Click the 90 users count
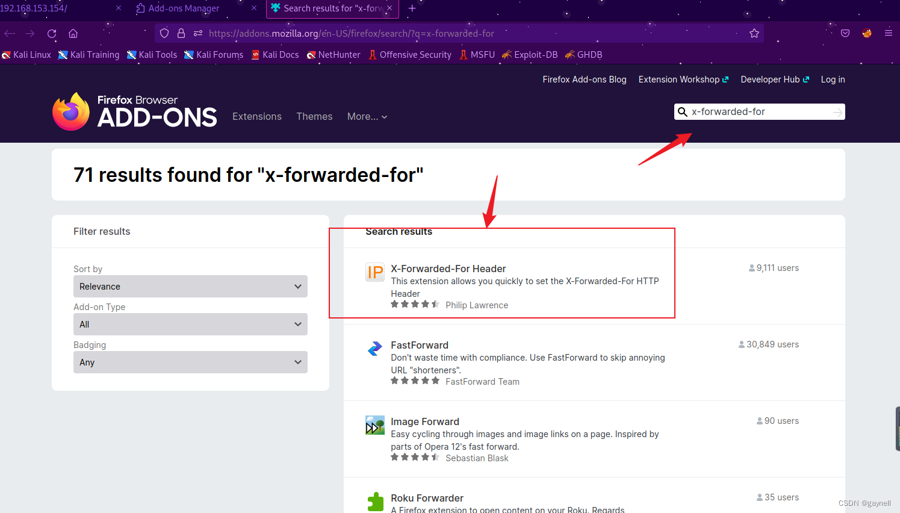The image size is (900, 513). point(778,421)
